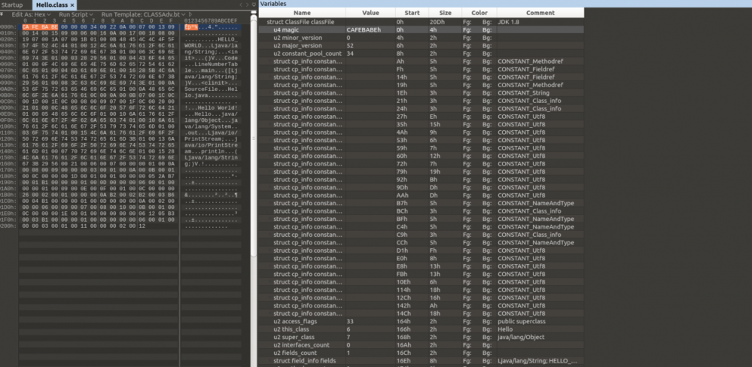
Task: Click the Start column header
Action: (x=412, y=13)
